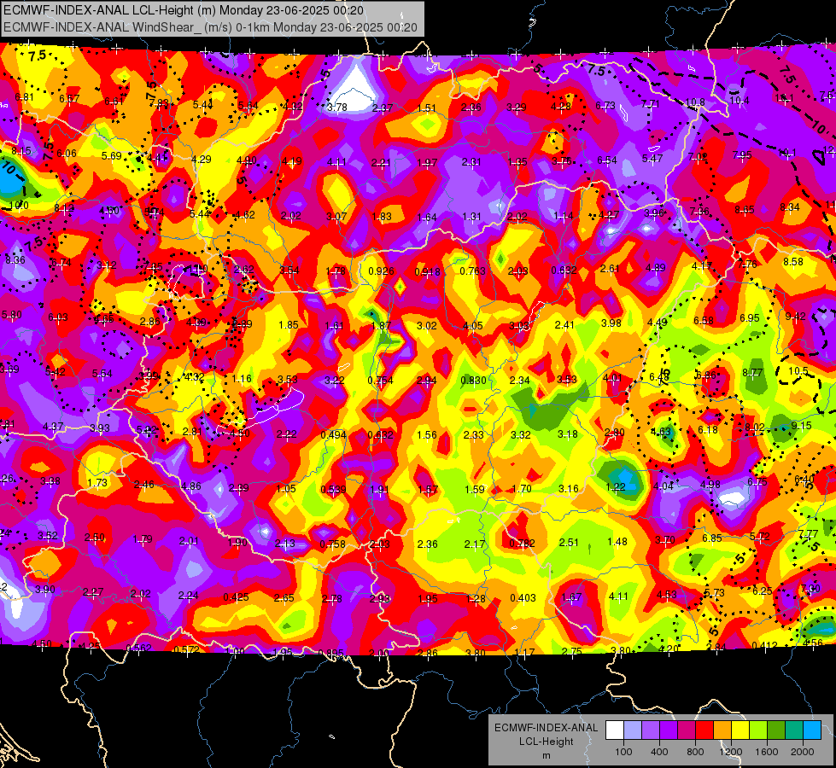Click the wind shear value 0.539

[333, 489]
